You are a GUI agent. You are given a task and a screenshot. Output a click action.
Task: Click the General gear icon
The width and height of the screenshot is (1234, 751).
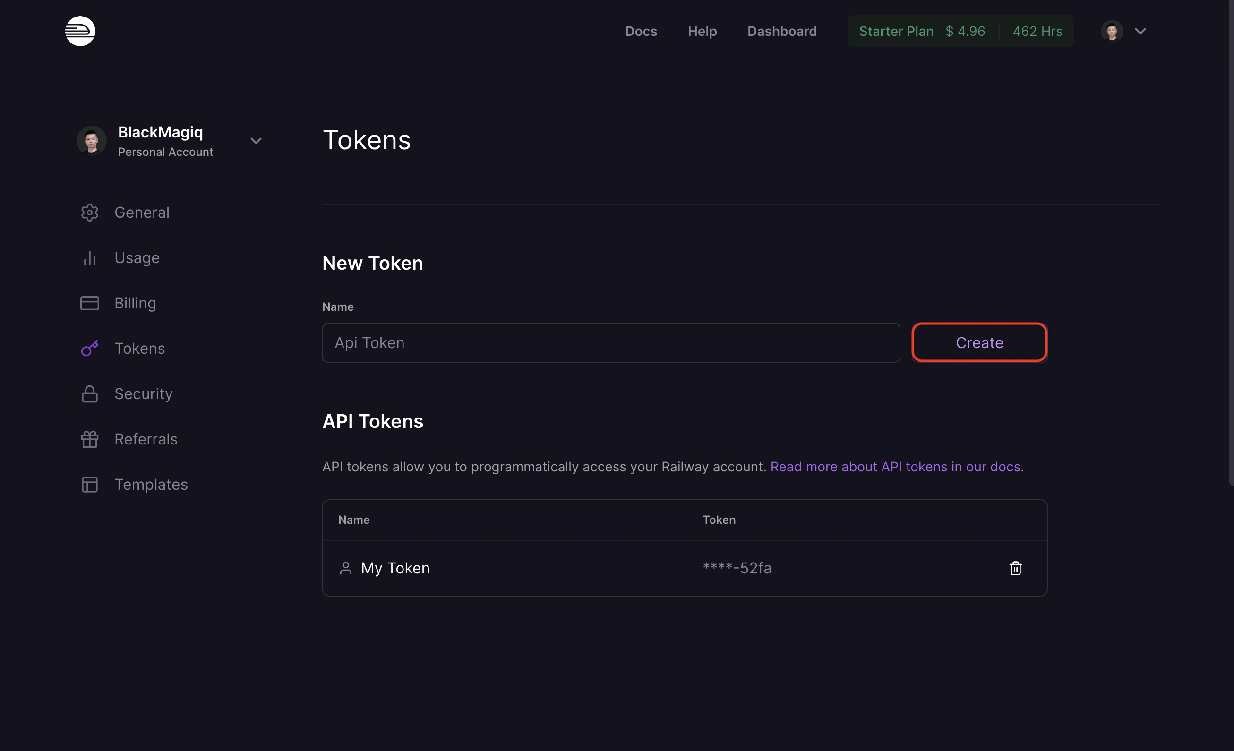[90, 212]
